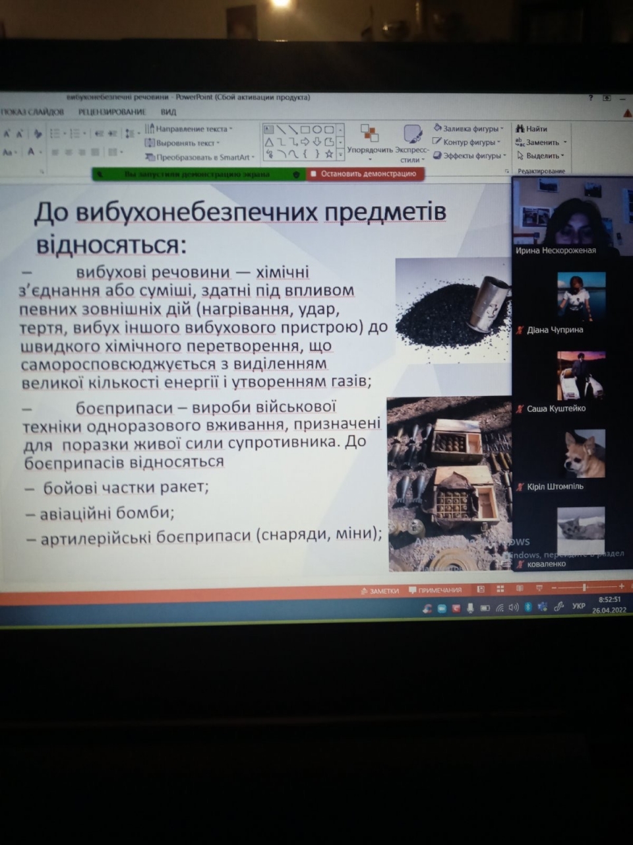Image resolution: width=633 pixels, height=845 pixels.
Task: Open Заливка фигуры shape fill dropdown
Action: coord(469,128)
